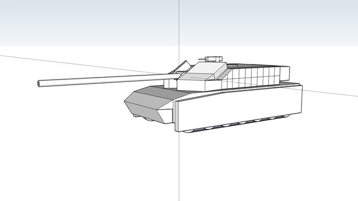Select the vertical axis line below the tank

click(179, 167)
